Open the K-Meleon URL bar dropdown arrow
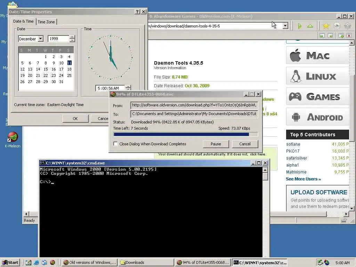The height and width of the screenshot is (267, 356). pyautogui.click(x=285, y=26)
